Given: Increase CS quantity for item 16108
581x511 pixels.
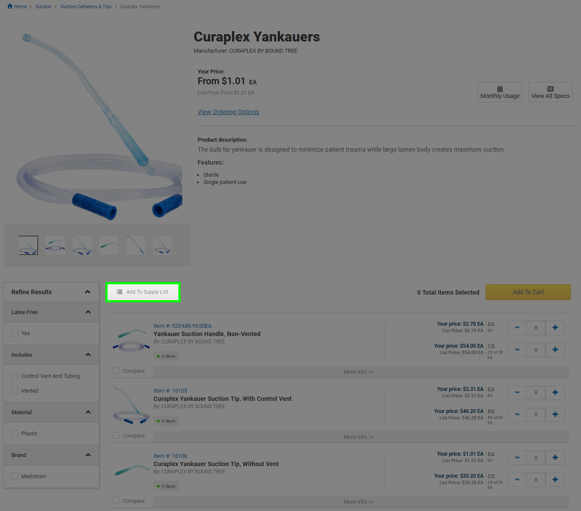Looking at the screenshot, I should click(x=555, y=480).
